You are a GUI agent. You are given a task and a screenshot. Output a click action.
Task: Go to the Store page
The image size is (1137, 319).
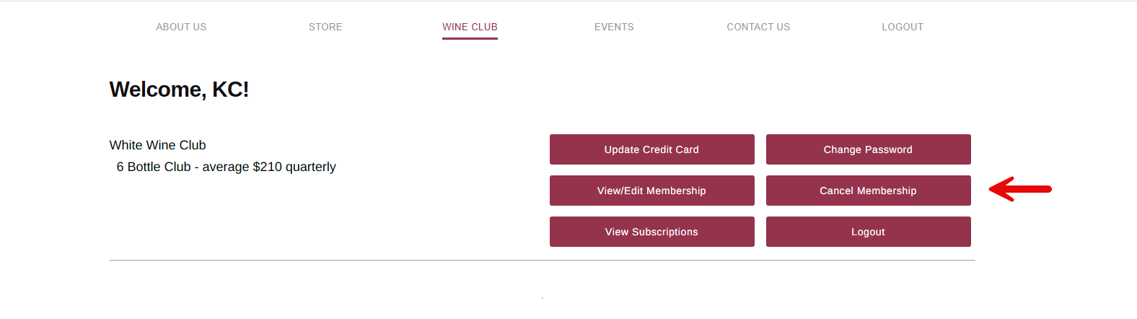click(x=325, y=27)
